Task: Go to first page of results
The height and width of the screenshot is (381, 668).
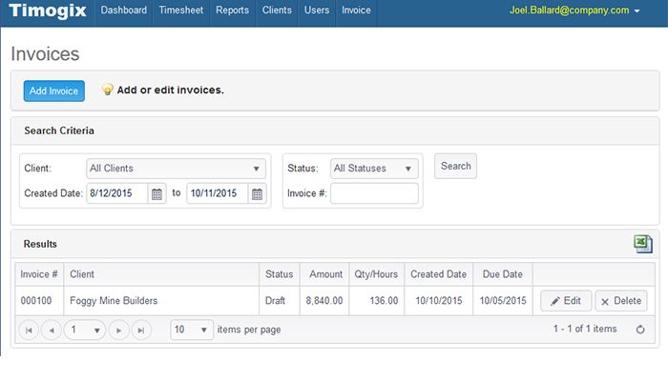Action: click(x=29, y=330)
